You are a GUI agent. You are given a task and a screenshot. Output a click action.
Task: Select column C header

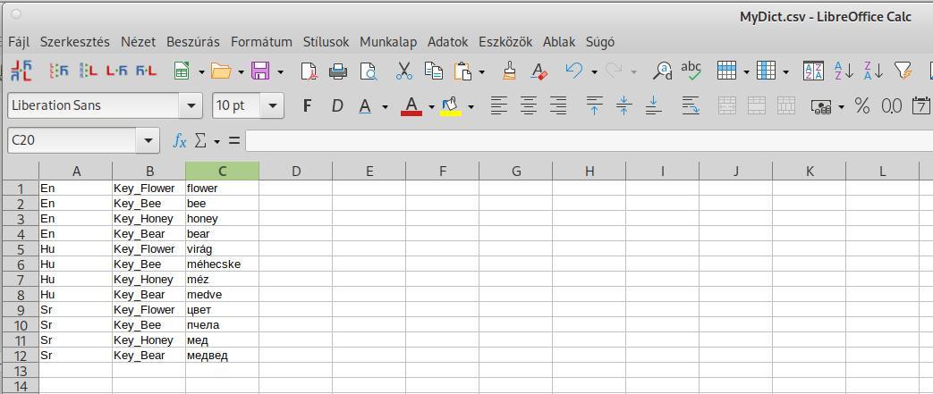(x=222, y=171)
